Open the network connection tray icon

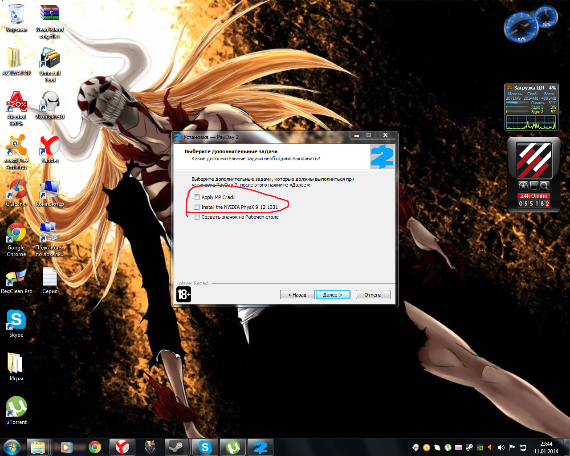523,448
